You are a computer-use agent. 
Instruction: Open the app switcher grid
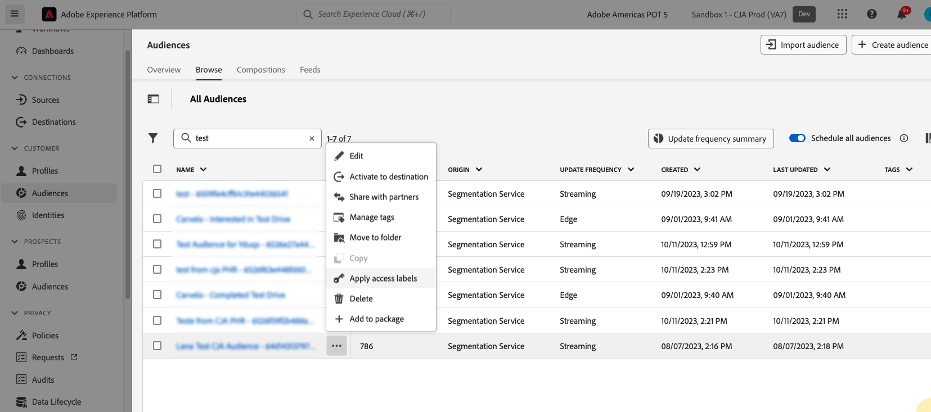[x=842, y=14]
